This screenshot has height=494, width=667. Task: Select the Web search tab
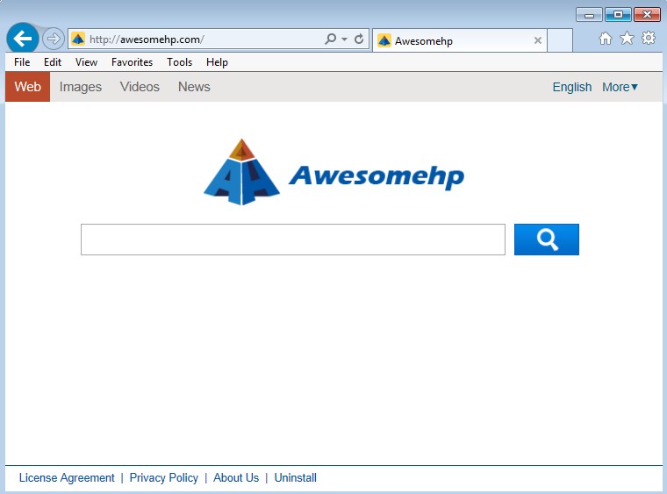tap(28, 87)
